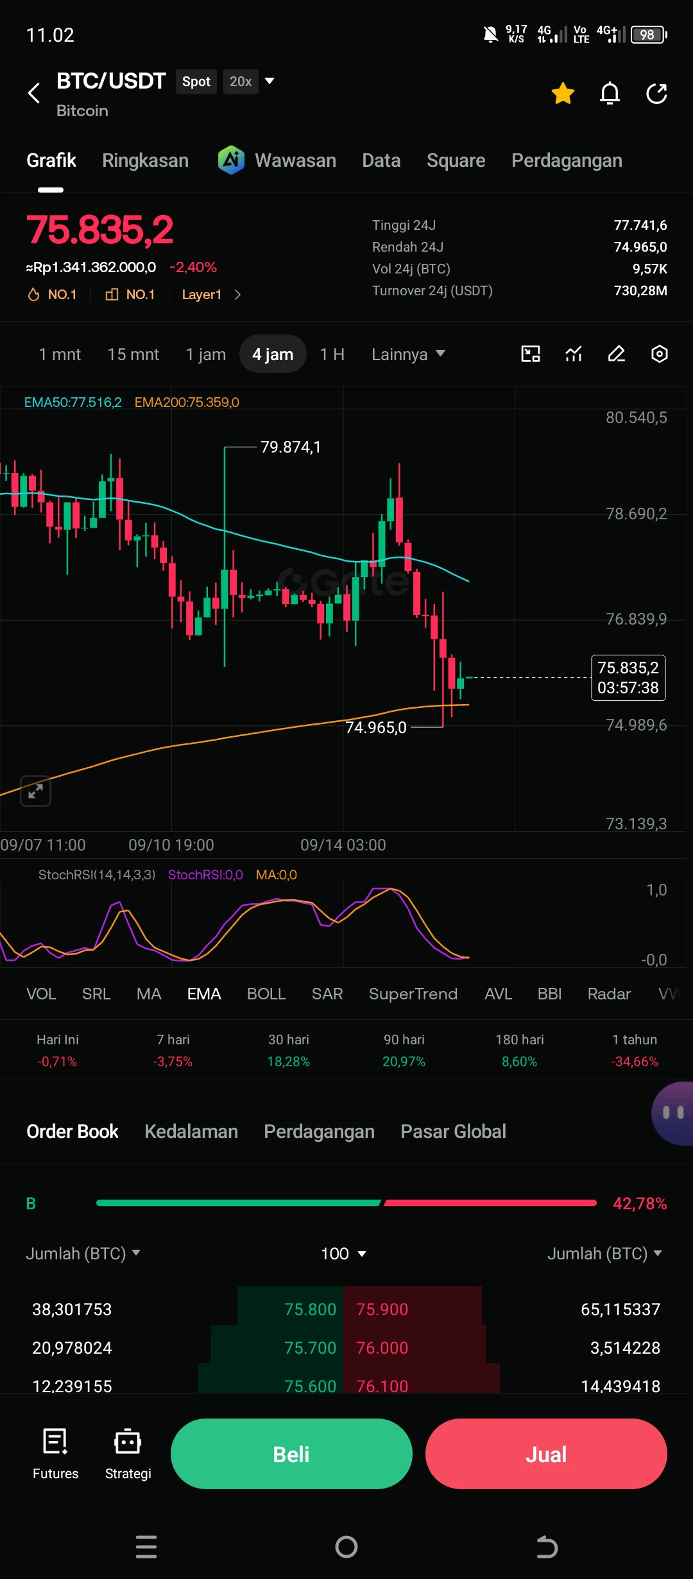Open the Pasar Global tab
The image size is (693, 1579).
coord(453,1131)
